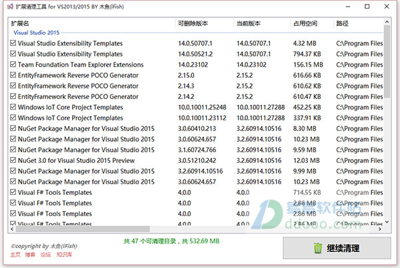Click the vertical scrollbar thumb
The image size is (400, 268).
[387, 61]
